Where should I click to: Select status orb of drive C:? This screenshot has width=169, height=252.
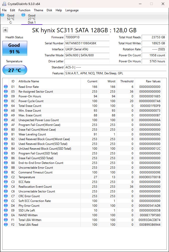point(3,15)
